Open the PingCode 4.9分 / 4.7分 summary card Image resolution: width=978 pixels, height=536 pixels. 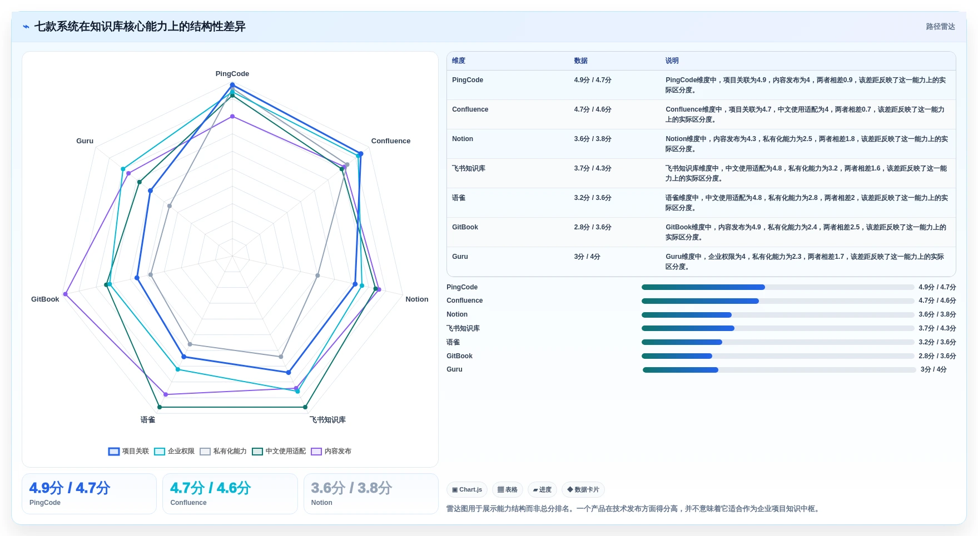(x=89, y=494)
